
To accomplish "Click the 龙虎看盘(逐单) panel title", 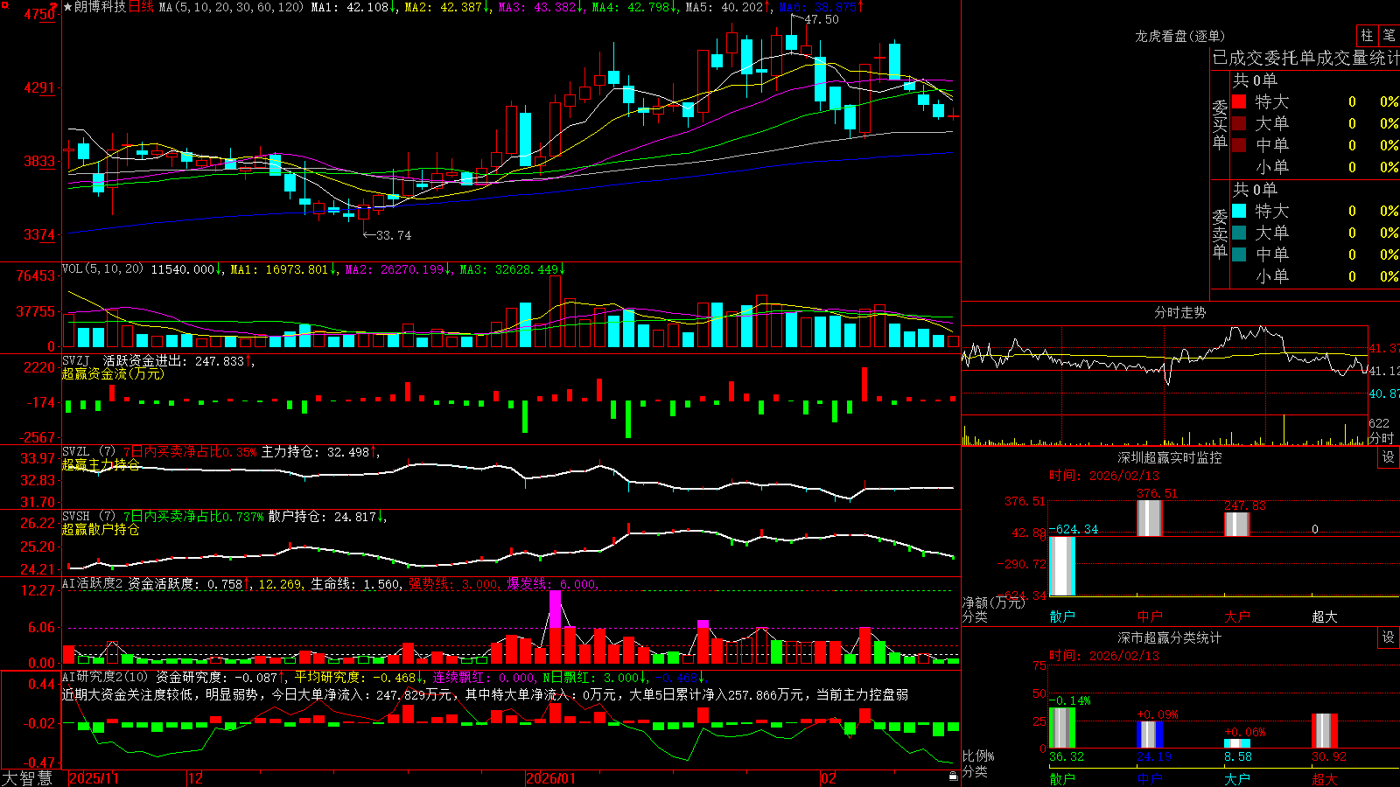I will pyautogui.click(x=1180, y=36).
